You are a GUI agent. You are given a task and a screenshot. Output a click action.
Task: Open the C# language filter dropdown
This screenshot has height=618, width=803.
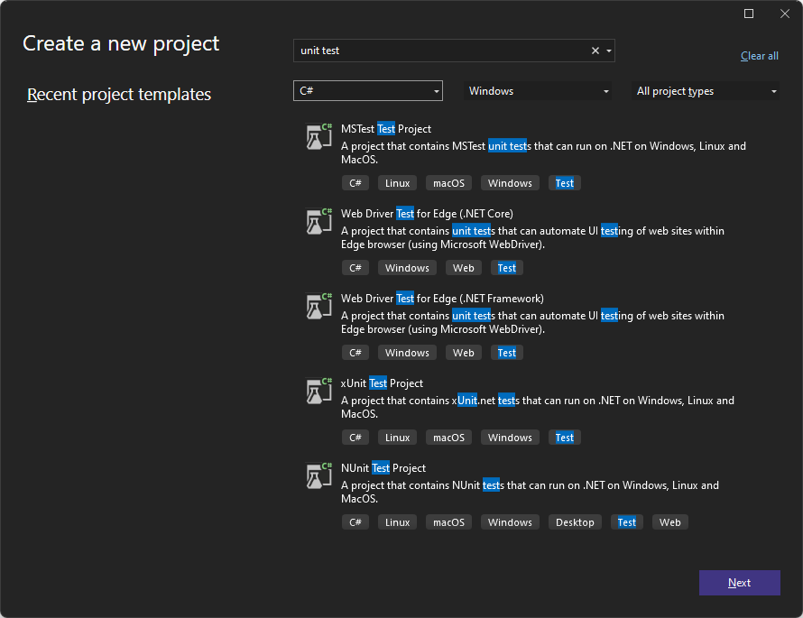click(x=367, y=91)
